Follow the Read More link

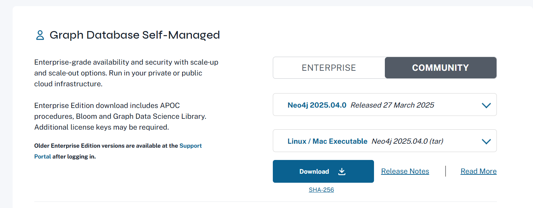(x=478, y=172)
